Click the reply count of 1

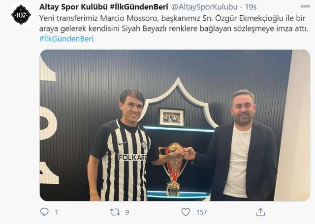point(57,212)
